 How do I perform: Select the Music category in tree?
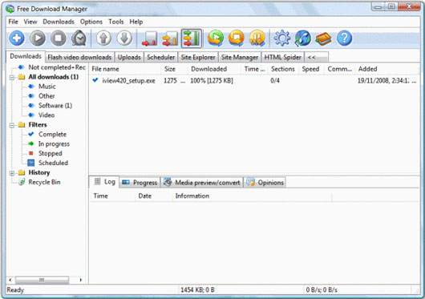(47, 87)
